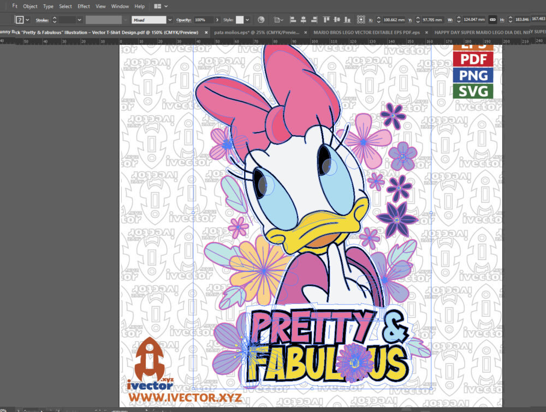Click the FABULOUS yellow text artwork

click(328, 363)
